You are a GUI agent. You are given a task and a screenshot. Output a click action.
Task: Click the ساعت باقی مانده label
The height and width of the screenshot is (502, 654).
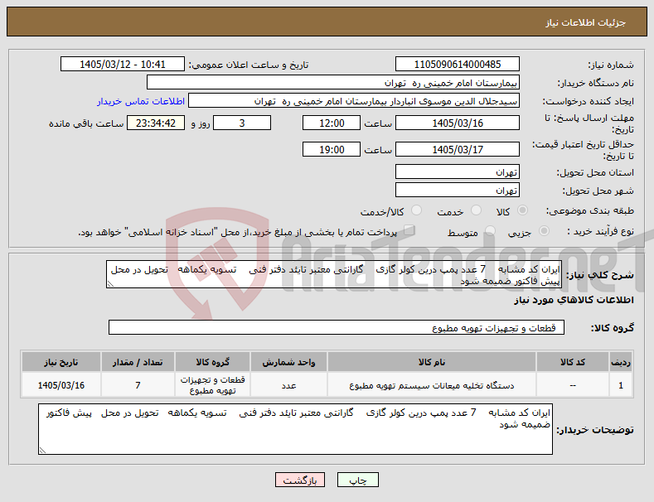[x=86, y=123]
